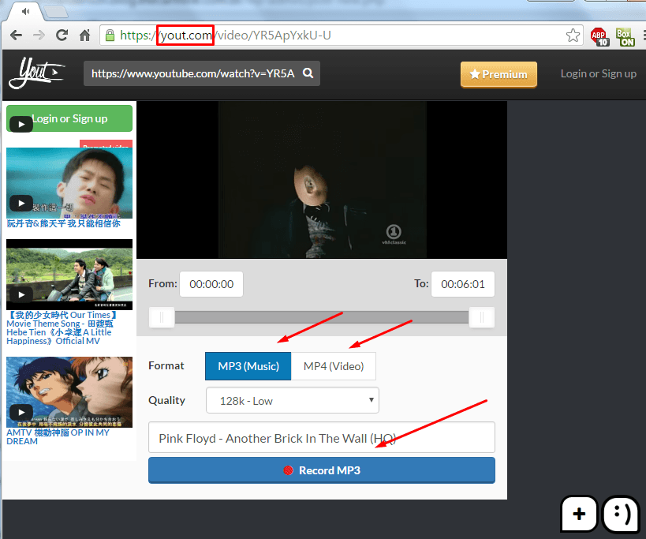
Task: Click header Login or Sign up link
Action: point(598,73)
